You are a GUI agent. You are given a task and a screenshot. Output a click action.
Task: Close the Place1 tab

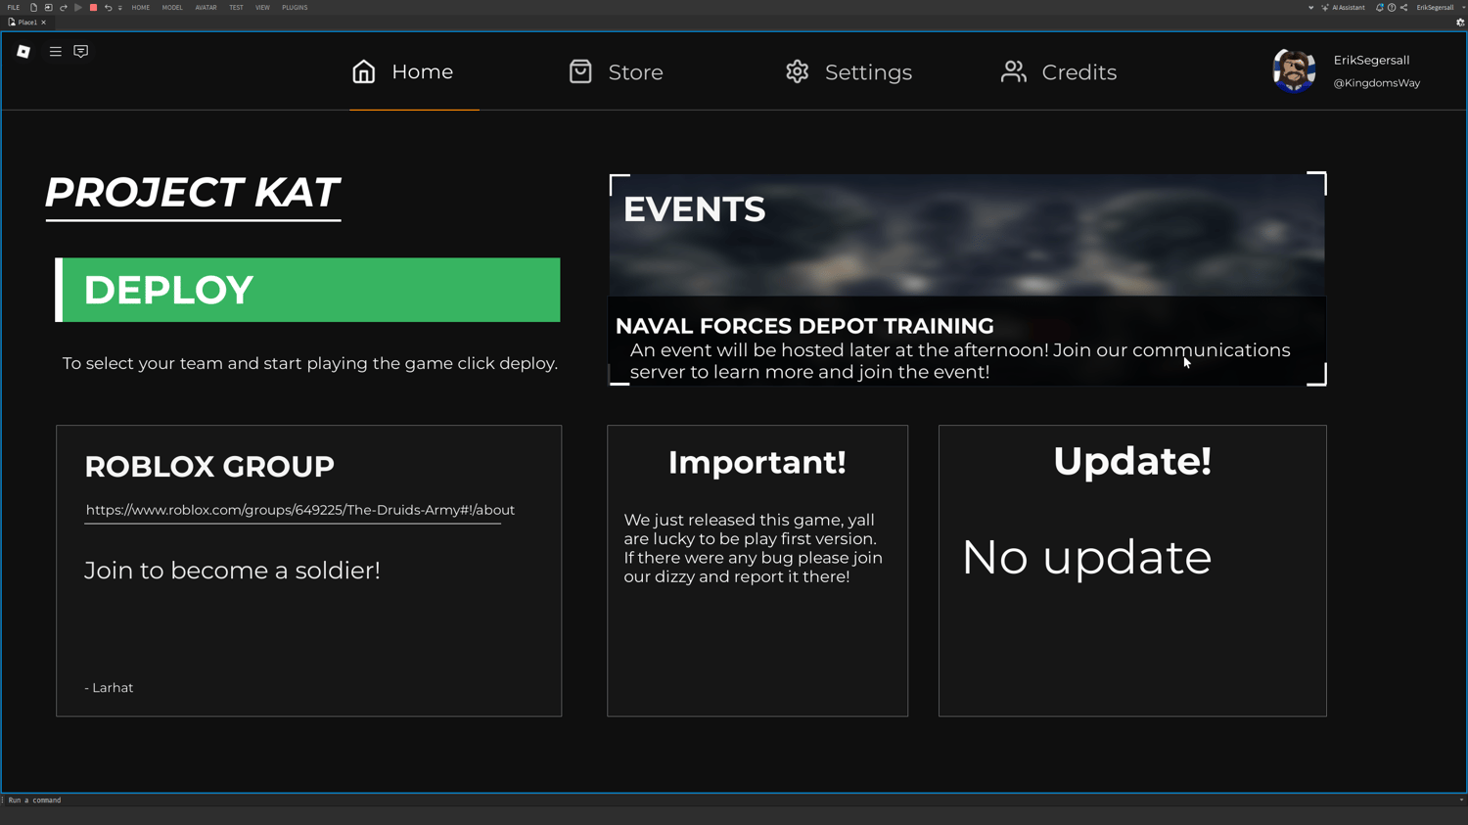44,23
